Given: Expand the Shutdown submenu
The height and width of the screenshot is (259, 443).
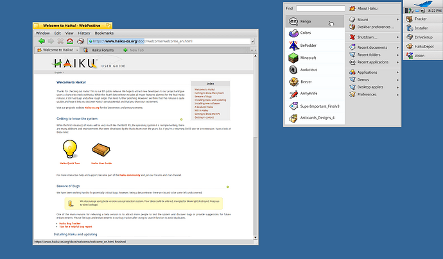Looking at the screenshot, I should pos(373,37).
